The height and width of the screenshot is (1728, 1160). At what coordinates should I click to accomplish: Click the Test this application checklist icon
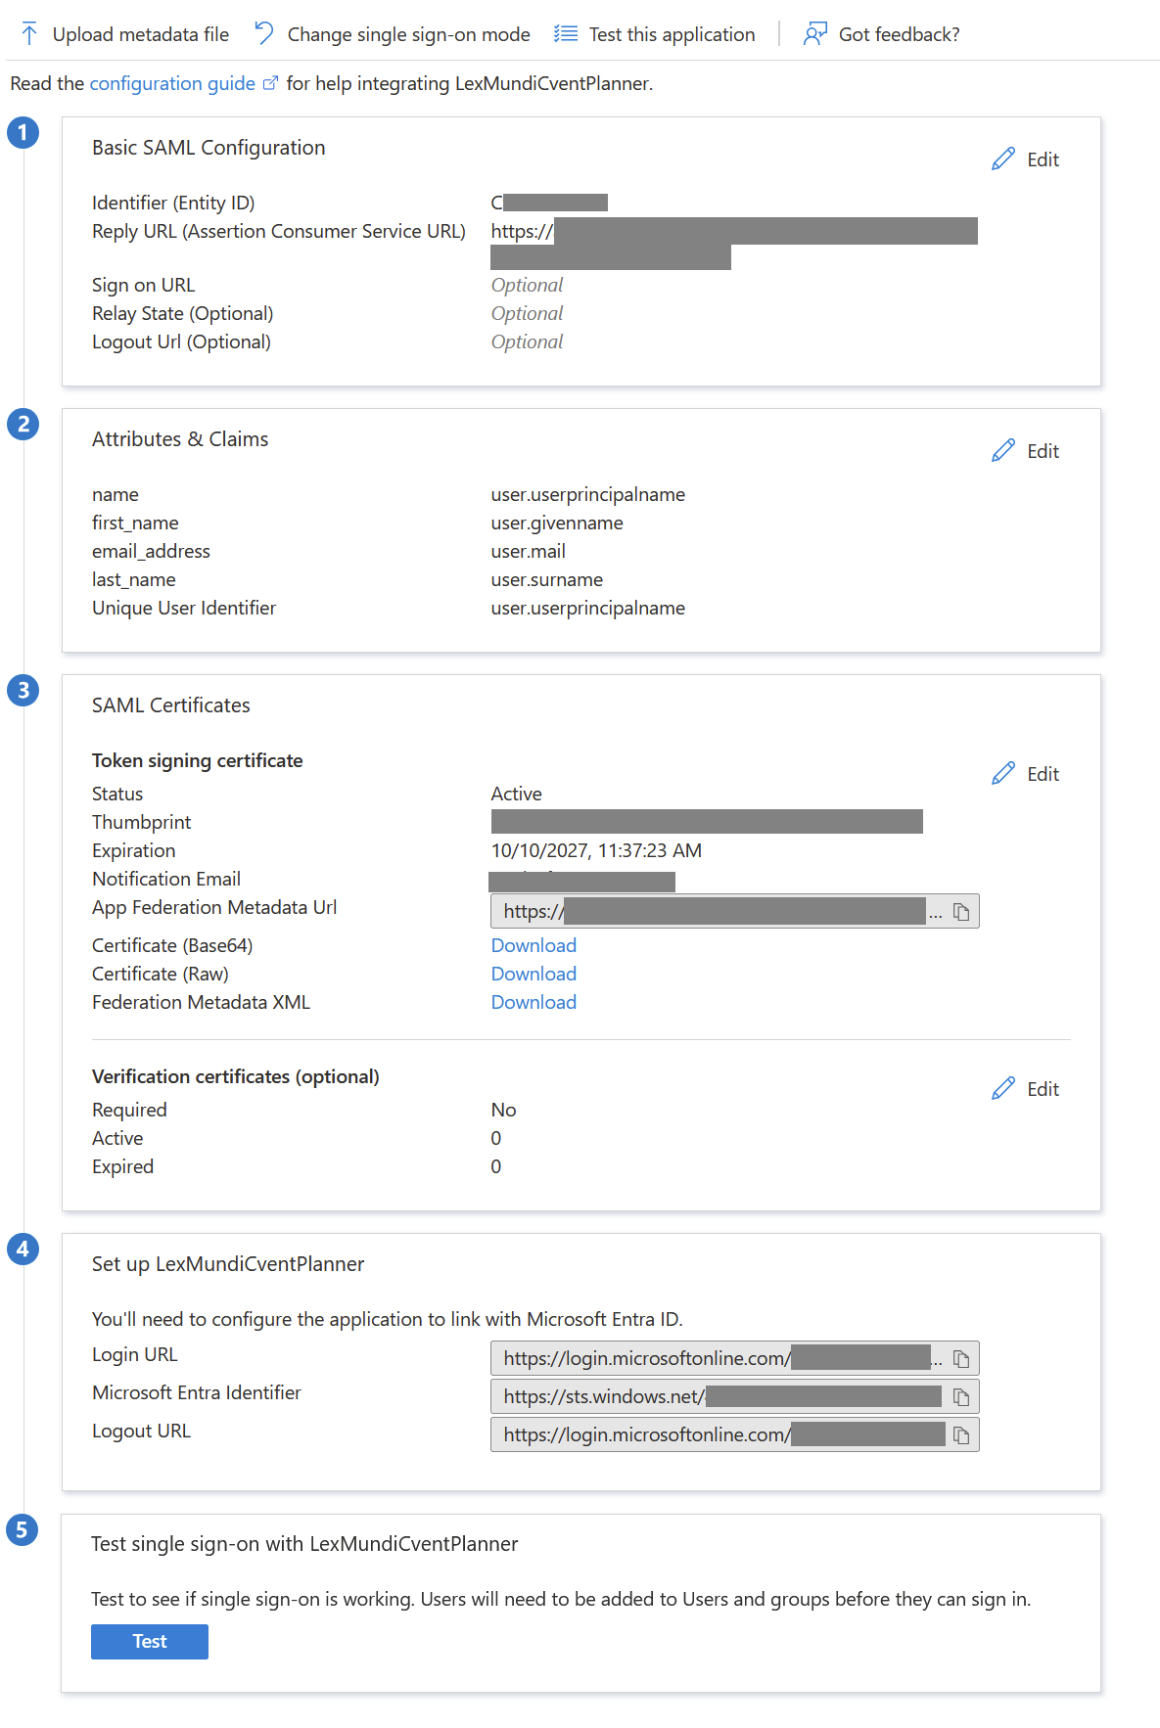click(x=566, y=34)
